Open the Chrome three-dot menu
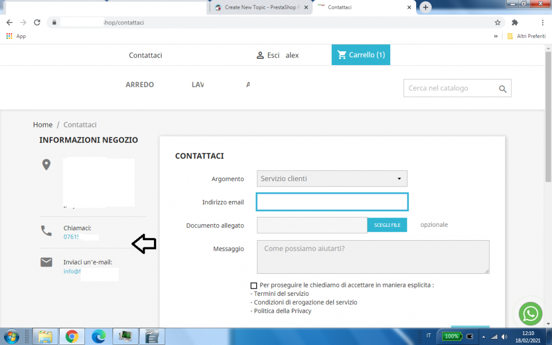The height and width of the screenshot is (345, 552). click(543, 23)
